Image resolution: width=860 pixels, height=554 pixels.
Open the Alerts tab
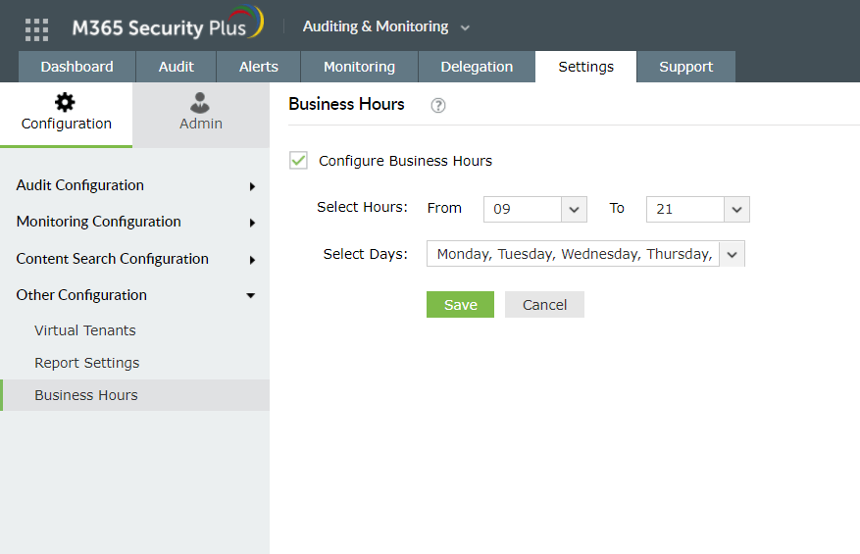click(x=259, y=67)
